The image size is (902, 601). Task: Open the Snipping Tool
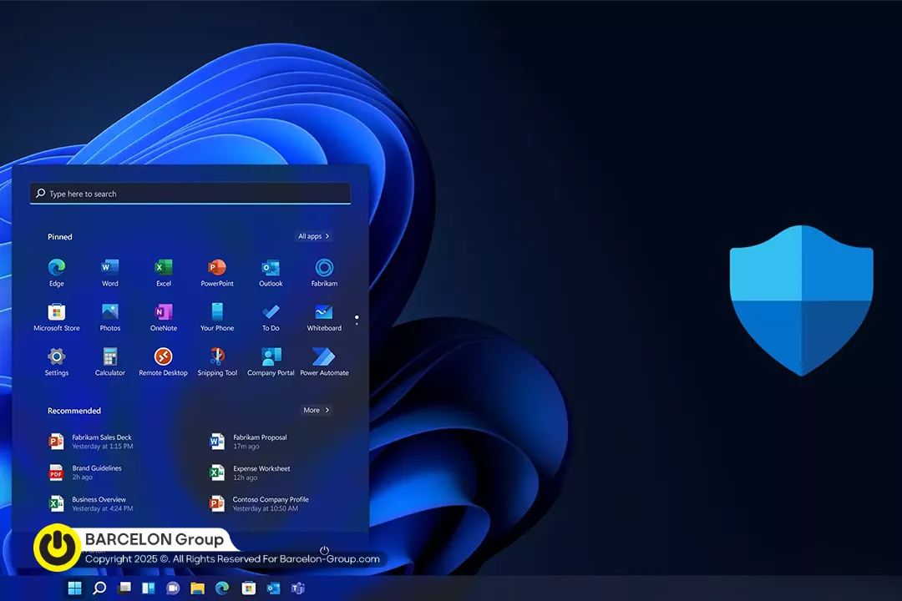(x=217, y=361)
